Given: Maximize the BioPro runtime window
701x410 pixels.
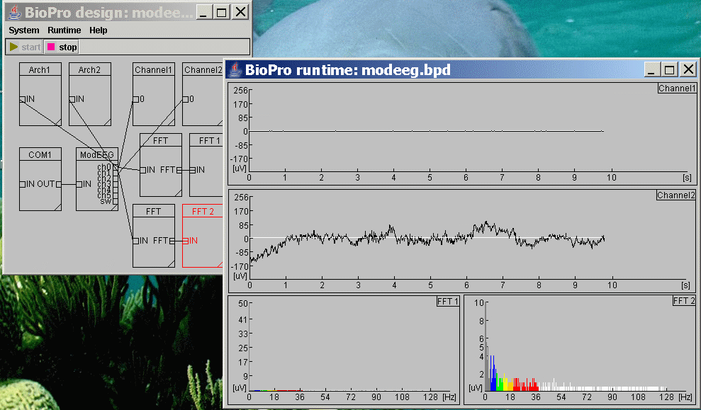Looking at the screenshot, I should [x=670, y=69].
